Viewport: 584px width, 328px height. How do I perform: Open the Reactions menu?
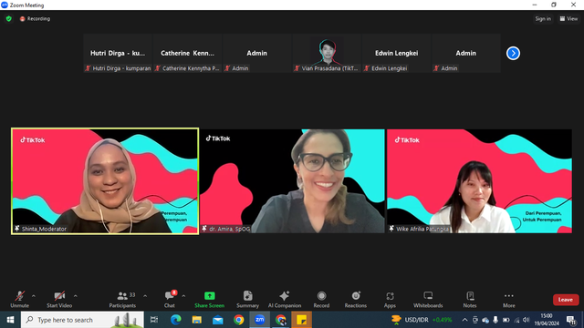click(356, 300)
